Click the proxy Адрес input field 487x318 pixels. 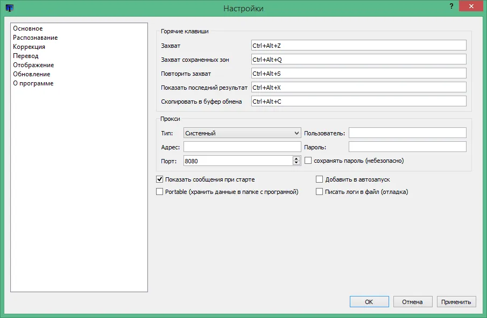click(242, 147)
